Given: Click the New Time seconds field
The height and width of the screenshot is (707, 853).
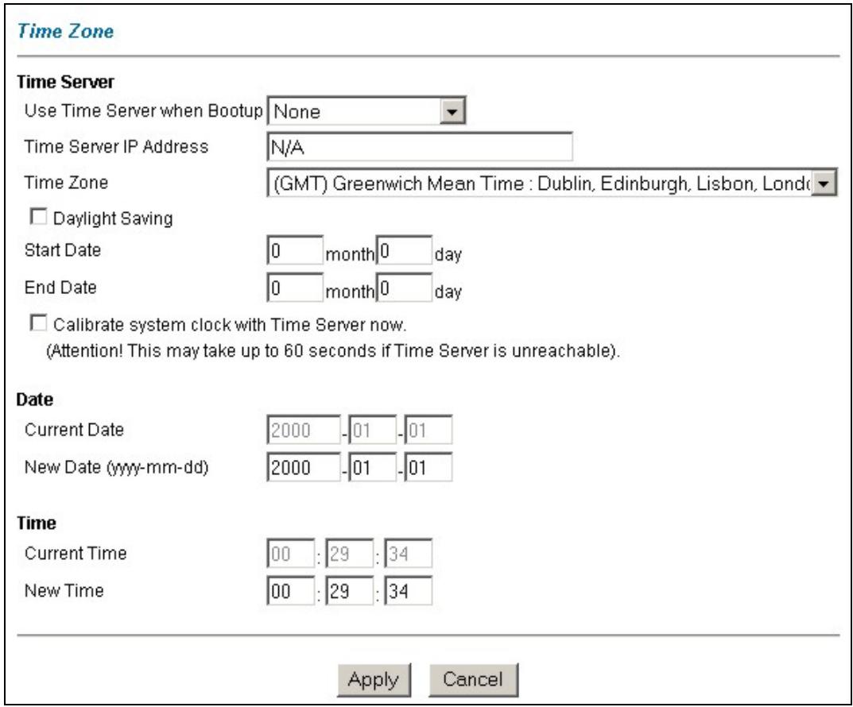Looking at the screenshot, I should click(409, 591).
